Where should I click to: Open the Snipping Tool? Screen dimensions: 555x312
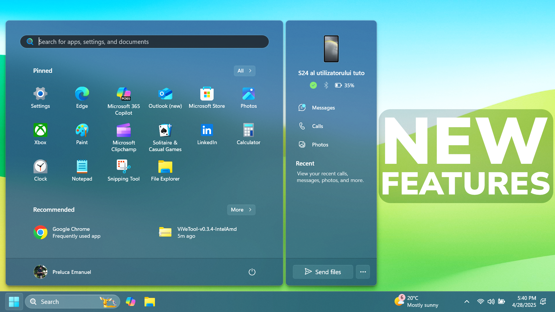point(123,169)
